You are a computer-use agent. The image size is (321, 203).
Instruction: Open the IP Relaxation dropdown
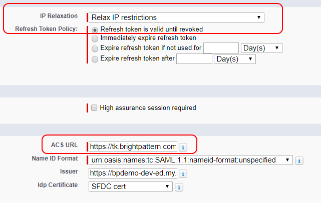(x=176, y=17)
